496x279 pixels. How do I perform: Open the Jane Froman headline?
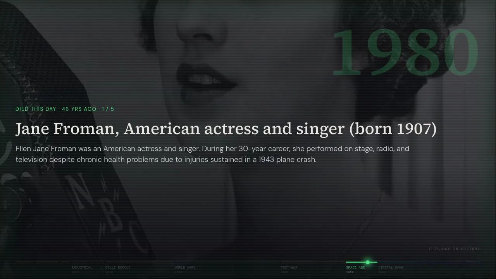[x=226, y=129]
